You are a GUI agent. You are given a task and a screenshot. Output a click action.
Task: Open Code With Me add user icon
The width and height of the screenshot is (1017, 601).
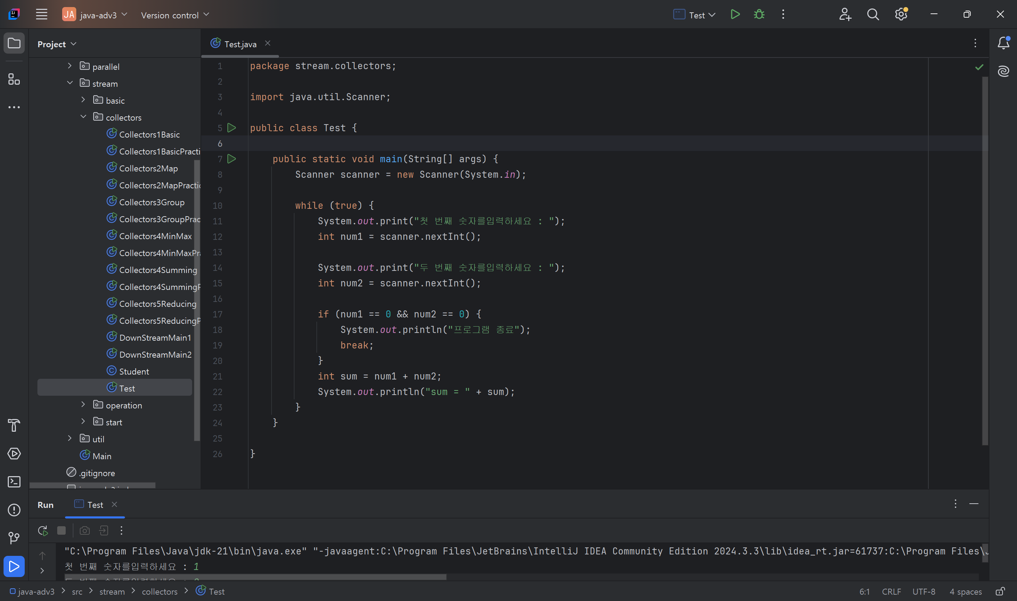click(x=845, y=14)
